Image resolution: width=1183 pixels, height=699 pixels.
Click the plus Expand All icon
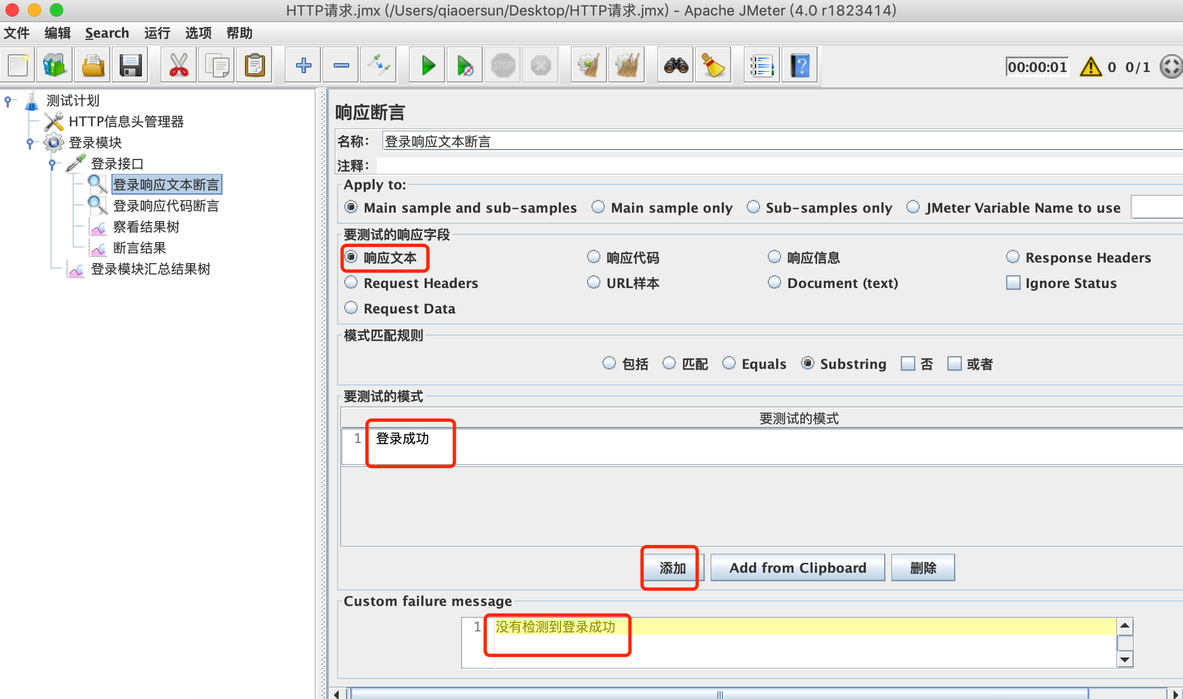coord(303,66)
